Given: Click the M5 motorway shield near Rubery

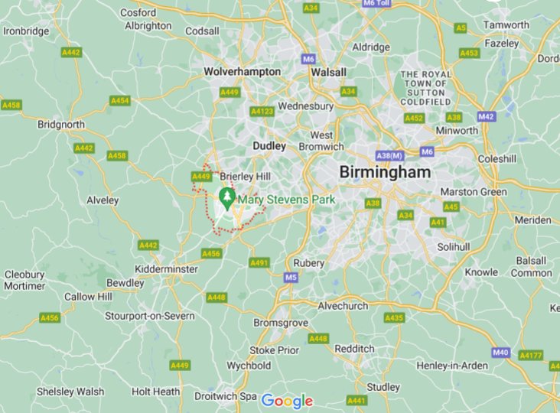Looking at the screenshot, I should click(291, 278).
